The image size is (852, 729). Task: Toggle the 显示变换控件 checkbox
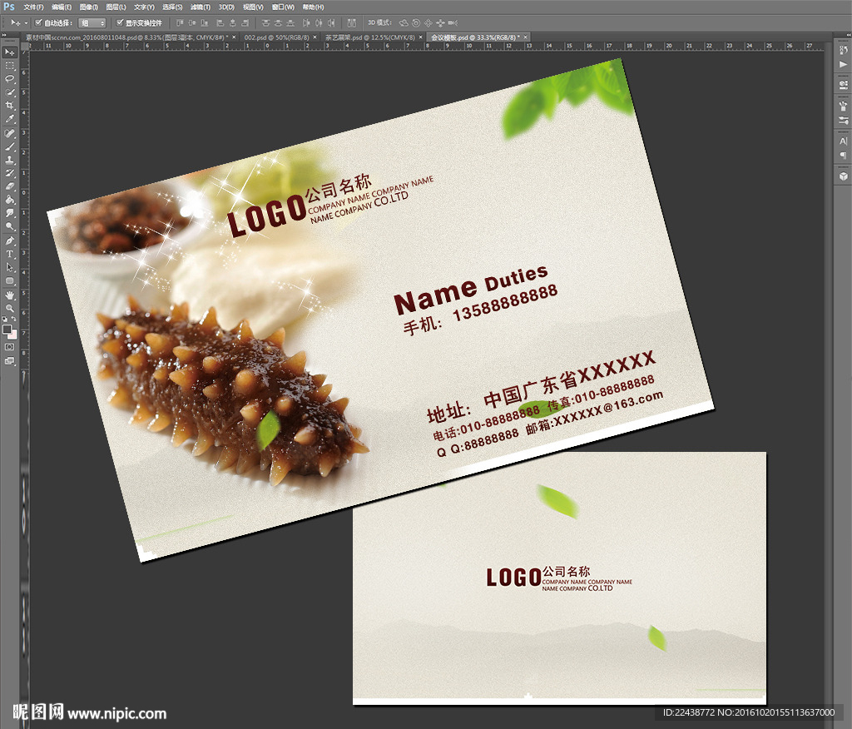pos(120,23)
